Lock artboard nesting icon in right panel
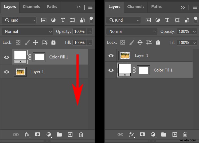 point(149,42)
